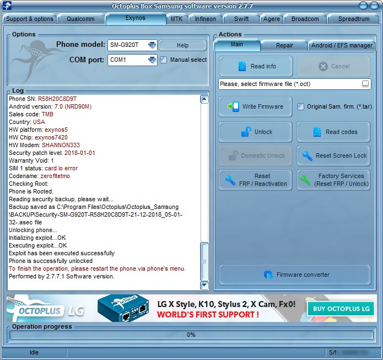This screenshot has width=383, height=360.
Task: Click the Unlock padlock icon
Action: [246, 132]
